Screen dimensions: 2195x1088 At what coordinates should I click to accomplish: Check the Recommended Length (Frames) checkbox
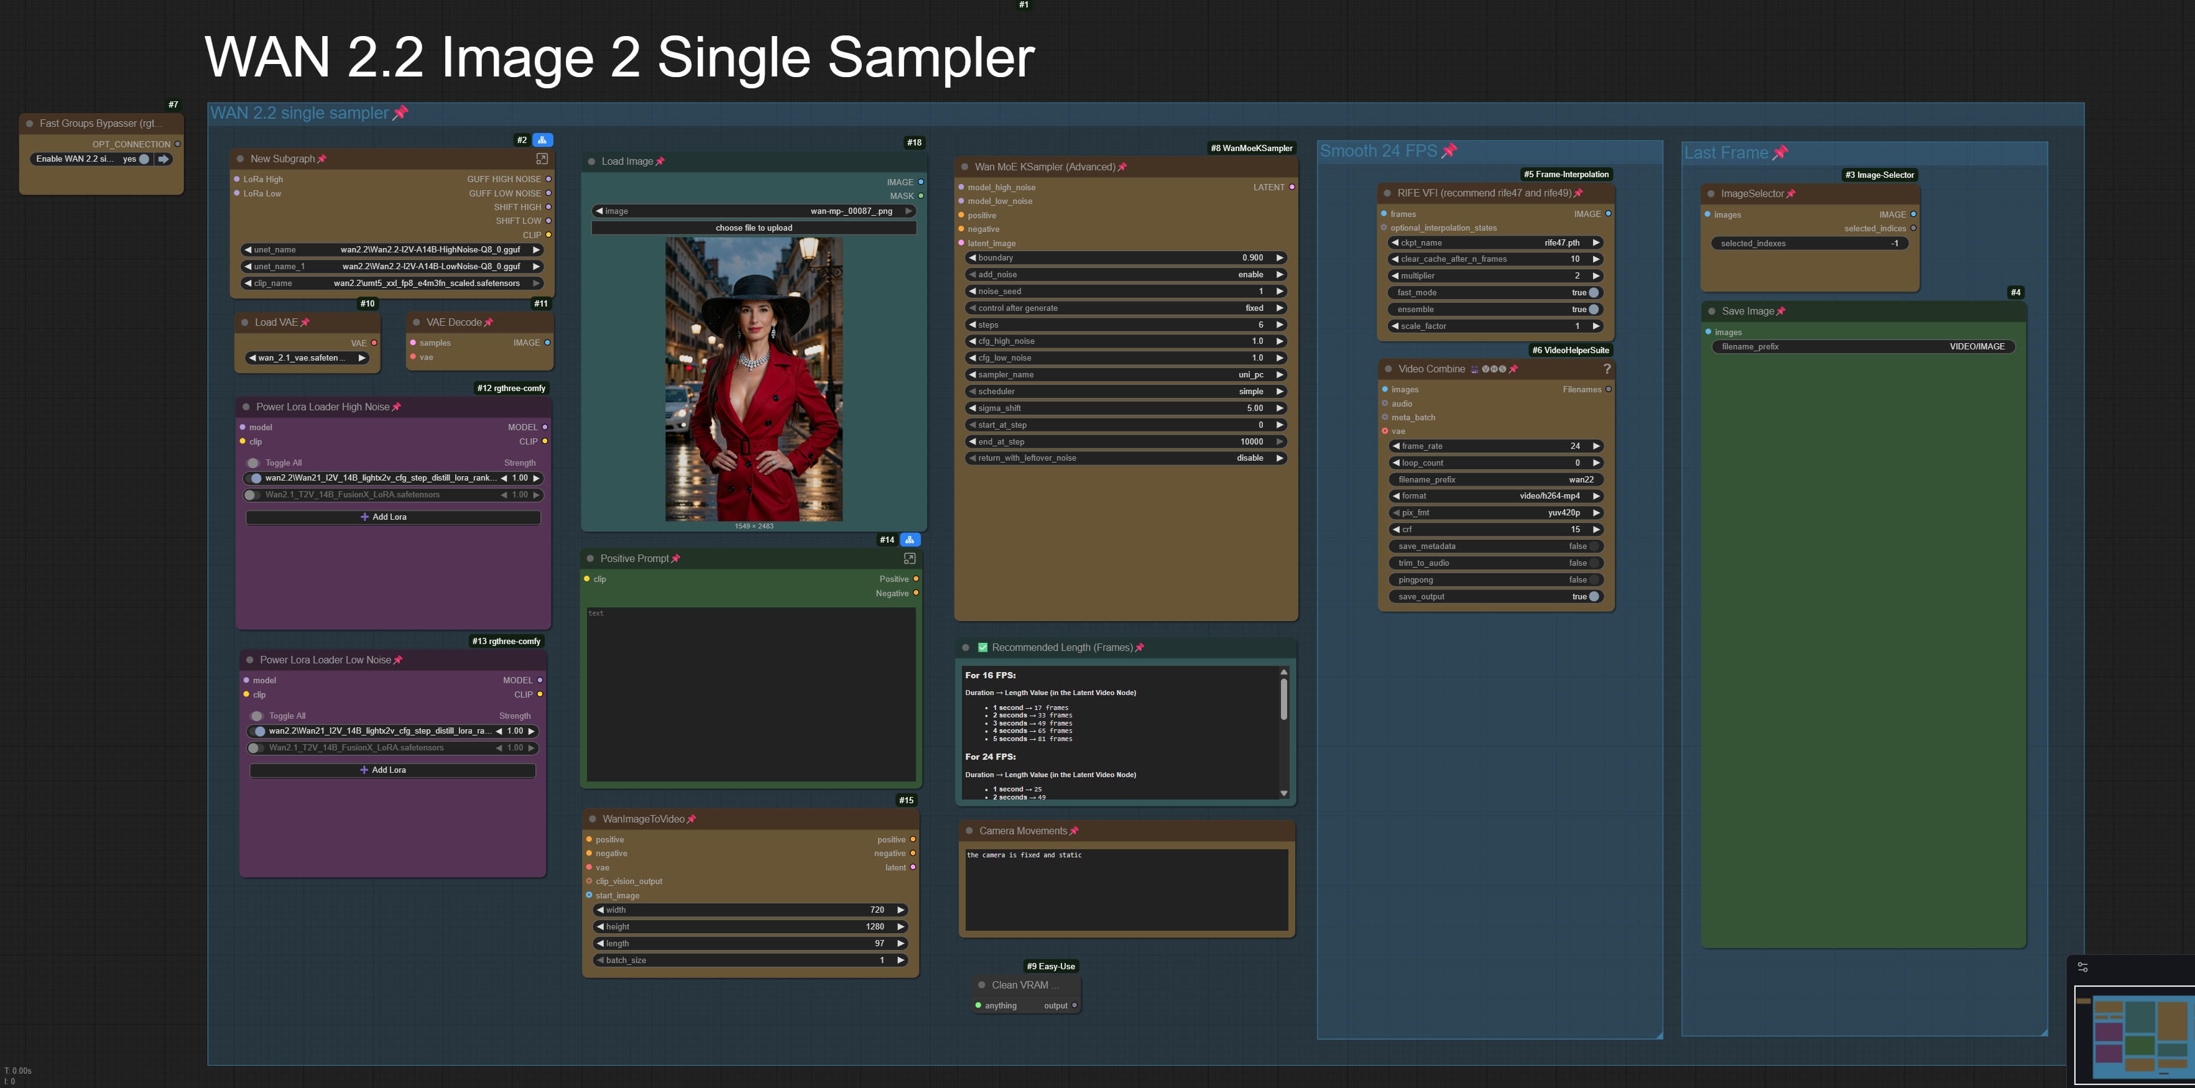click(982, 648)
